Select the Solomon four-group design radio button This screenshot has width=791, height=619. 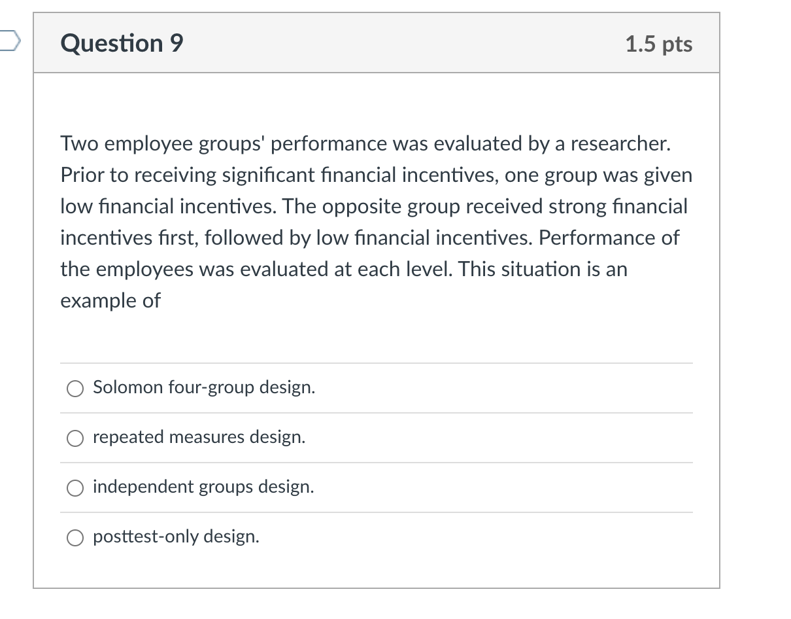coord(76,389)
